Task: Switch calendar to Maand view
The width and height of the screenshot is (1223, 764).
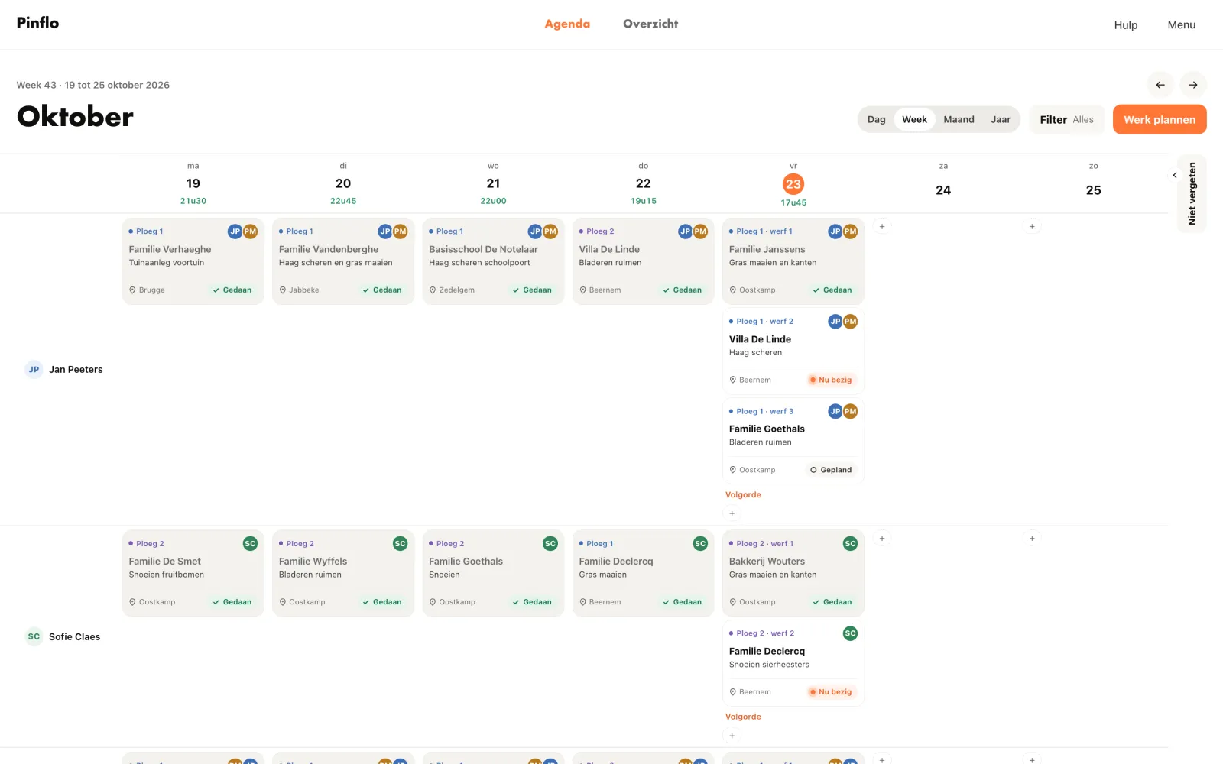Action: pyautogui.click(x=959, y=119)
